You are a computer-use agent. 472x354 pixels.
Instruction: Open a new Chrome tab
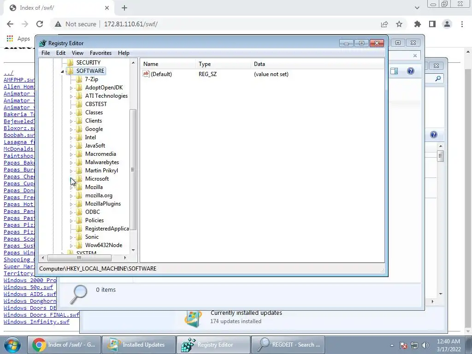pos(124,8)
